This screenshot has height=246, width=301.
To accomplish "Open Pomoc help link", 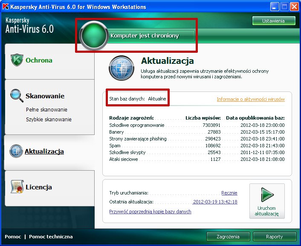I will 13,237.
